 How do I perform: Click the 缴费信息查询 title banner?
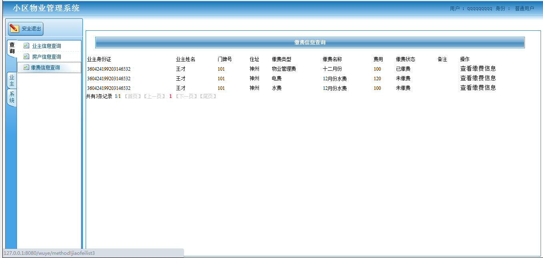click(x=310, y=42)
